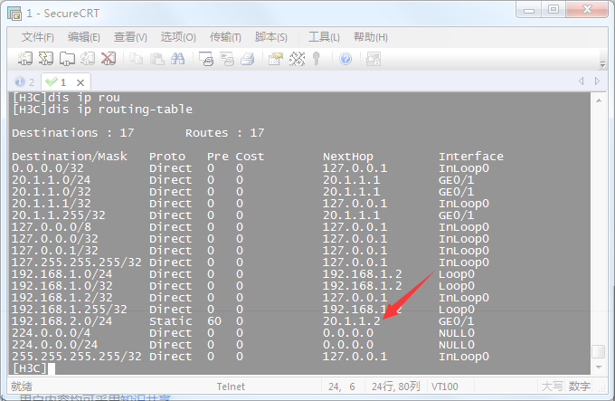615x401 pixels.
Task: Click '就绪' status bar text
Action: point(22,387)
